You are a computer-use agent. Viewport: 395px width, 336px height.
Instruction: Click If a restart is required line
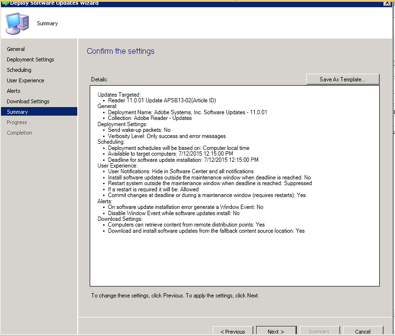pyautogui.click(x=154, y=189)
